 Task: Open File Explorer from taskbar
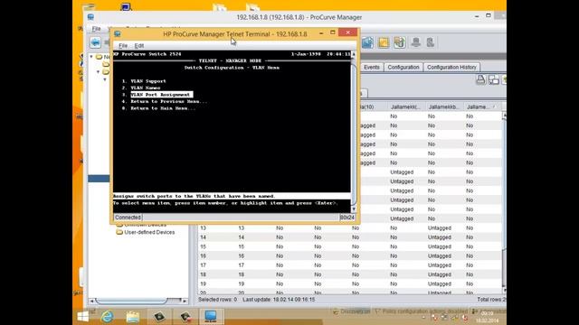133,317
